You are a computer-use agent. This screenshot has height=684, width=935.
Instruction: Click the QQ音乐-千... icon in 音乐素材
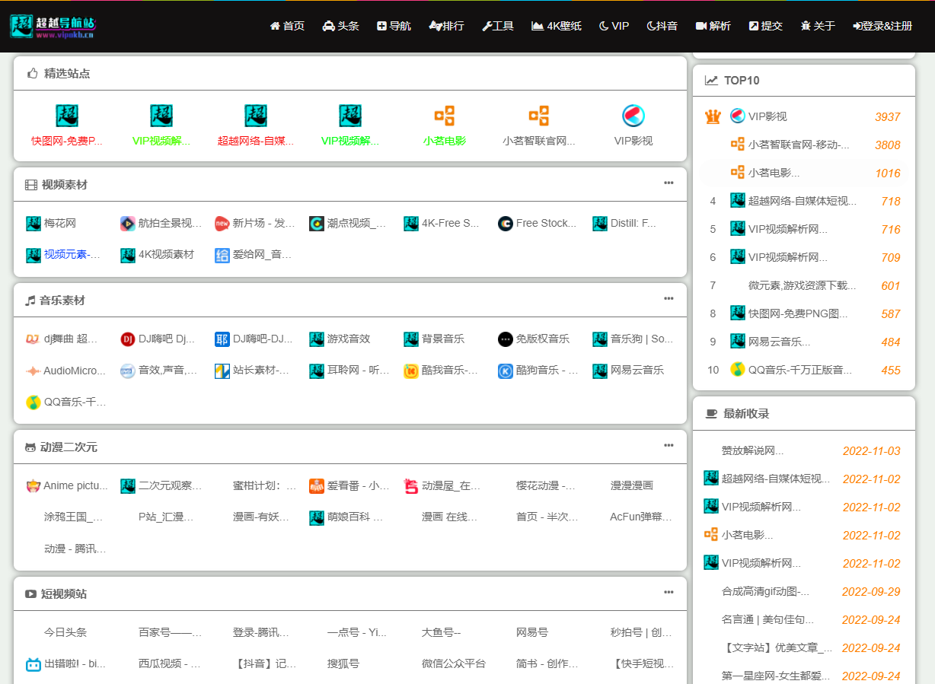pyautogui.click(x=33, y=402)
